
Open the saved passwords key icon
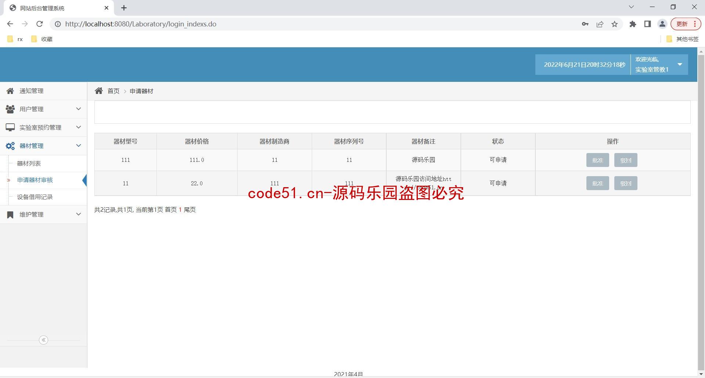pos(585,24)
